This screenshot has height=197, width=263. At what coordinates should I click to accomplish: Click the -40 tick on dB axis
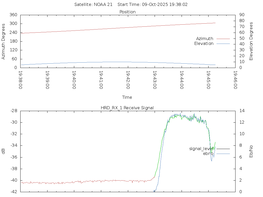coord(13,180)
